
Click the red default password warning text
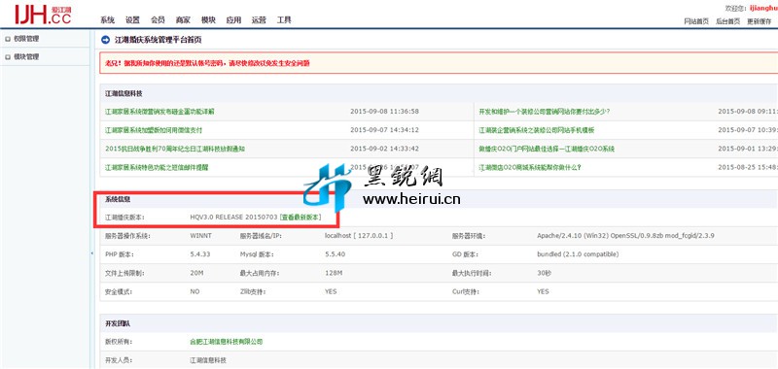point(207,63)
